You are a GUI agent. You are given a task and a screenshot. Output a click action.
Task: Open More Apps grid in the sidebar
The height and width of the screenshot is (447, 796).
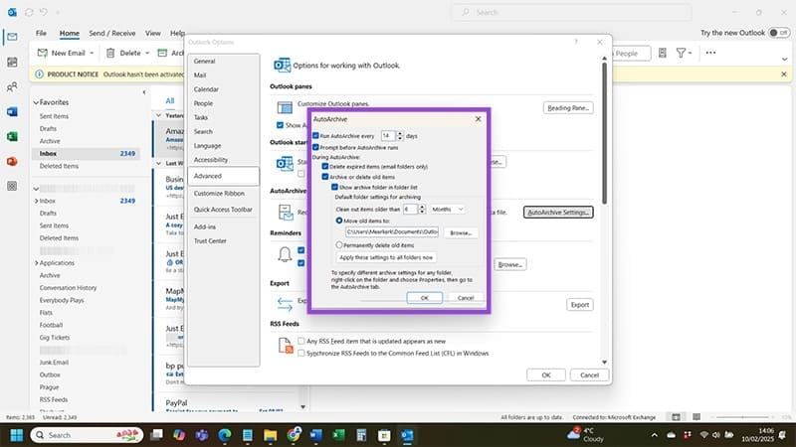12,186
